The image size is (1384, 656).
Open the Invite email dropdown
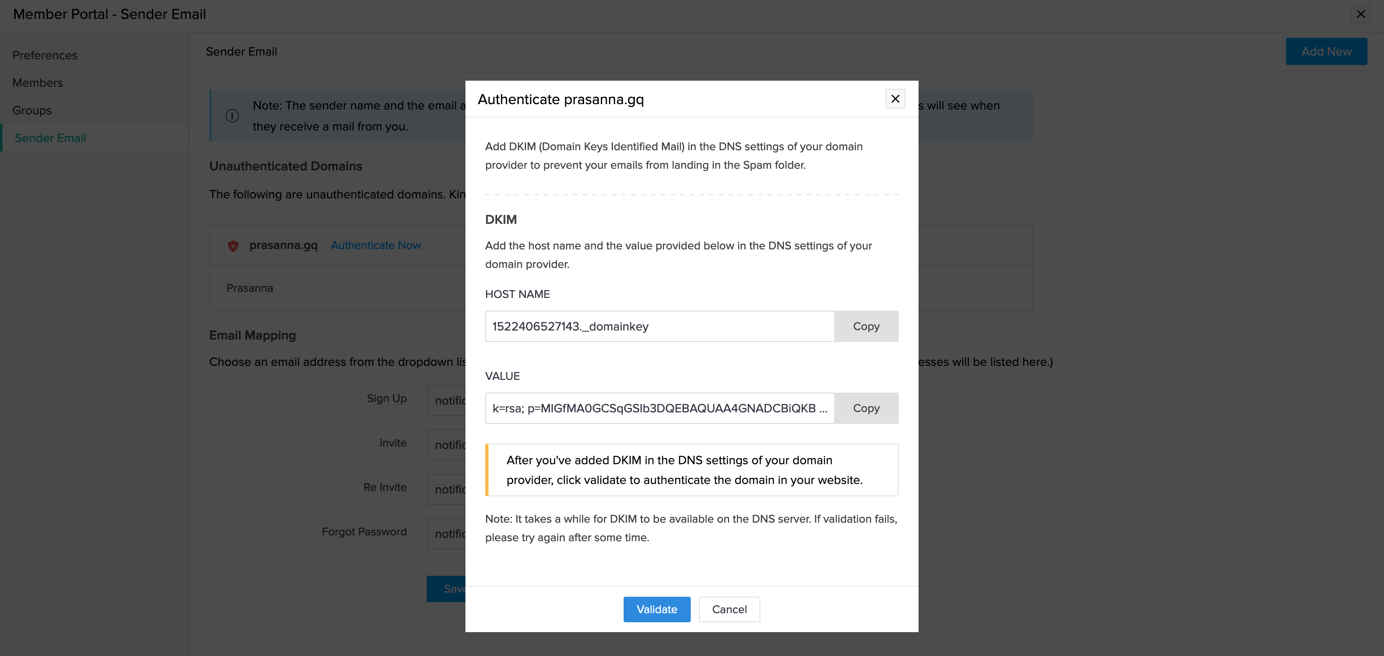tap(447, 445)
